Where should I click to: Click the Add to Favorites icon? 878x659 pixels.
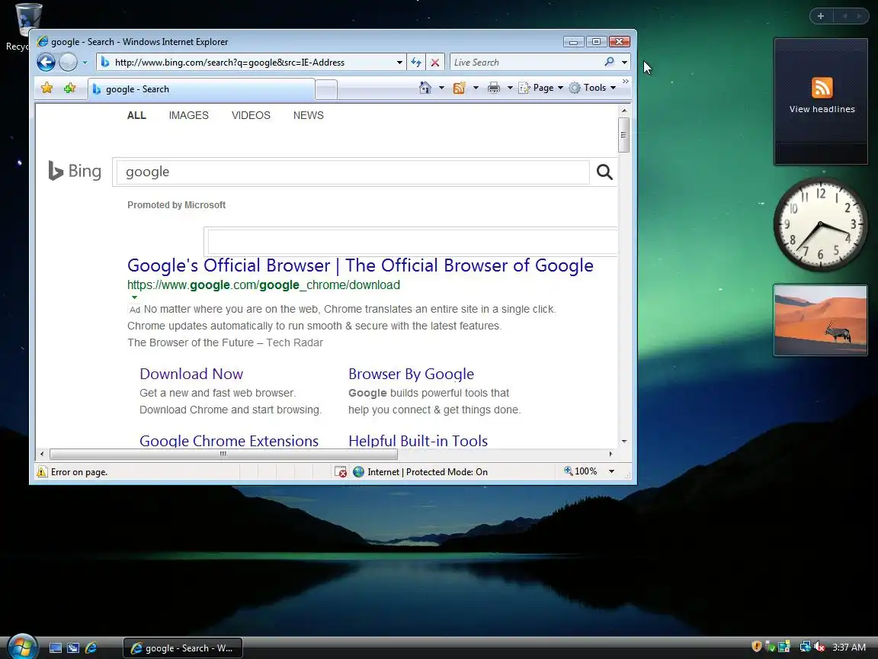(69, 88)
